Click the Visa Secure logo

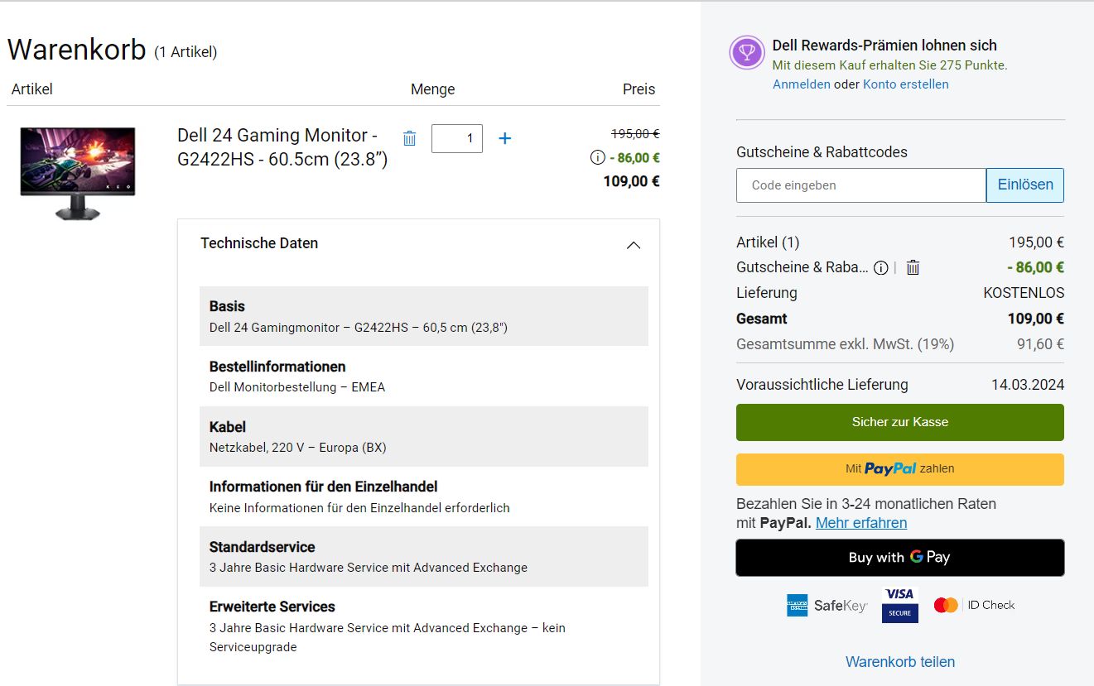[899, 605]
